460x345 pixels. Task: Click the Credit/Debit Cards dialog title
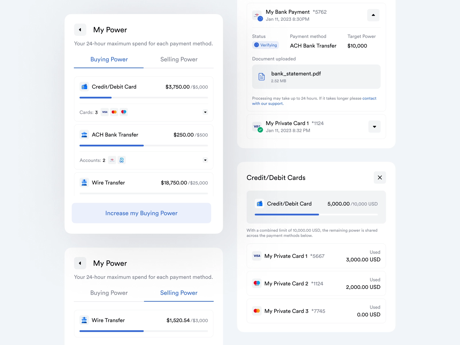click(276, 178)
